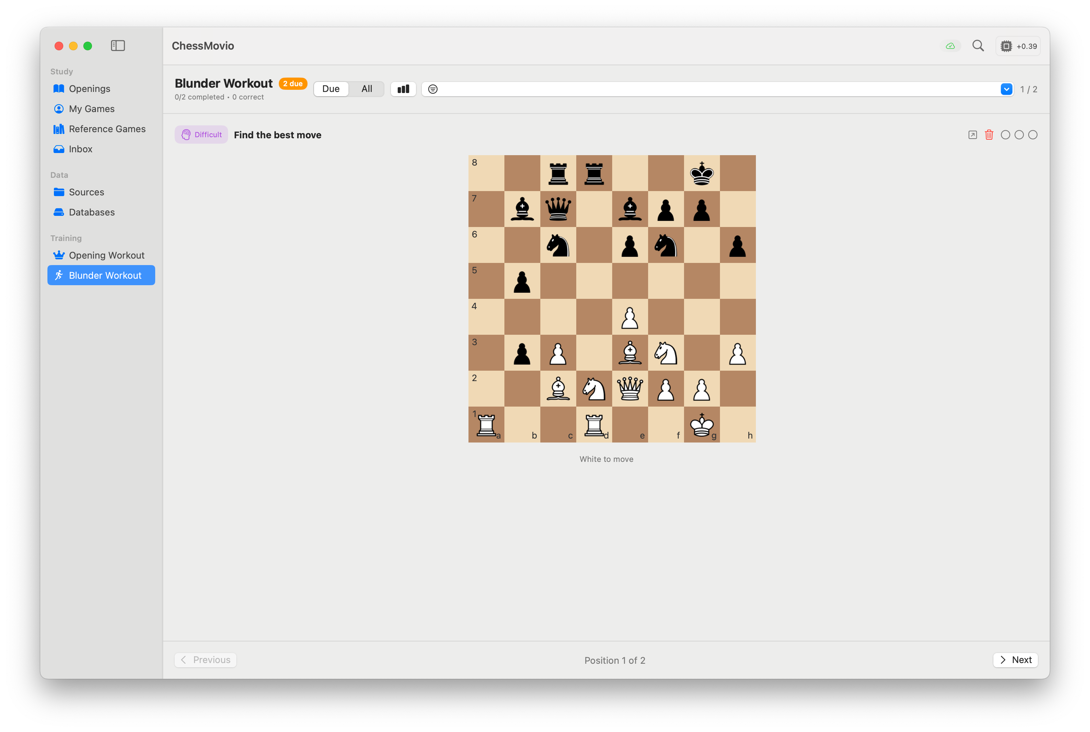Open the statistics bar-chart view

[x=403, y=89]
